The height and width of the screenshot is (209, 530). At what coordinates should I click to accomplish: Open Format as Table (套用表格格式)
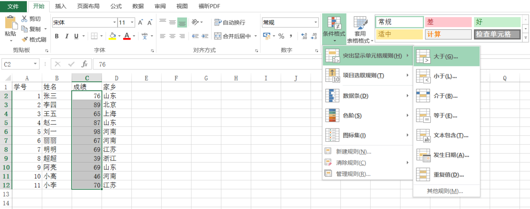(360, 29)
